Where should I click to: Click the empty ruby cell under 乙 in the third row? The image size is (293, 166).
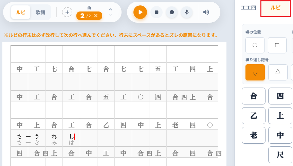click(106, 138)
